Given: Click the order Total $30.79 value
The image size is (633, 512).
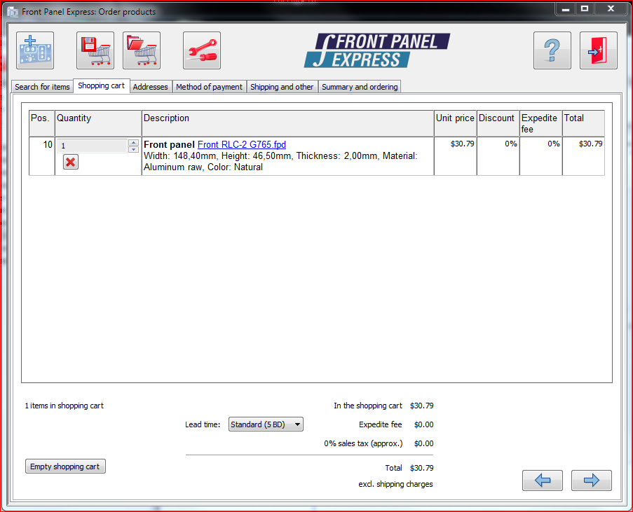Looking at the screenshot, I should coord(421,468).
